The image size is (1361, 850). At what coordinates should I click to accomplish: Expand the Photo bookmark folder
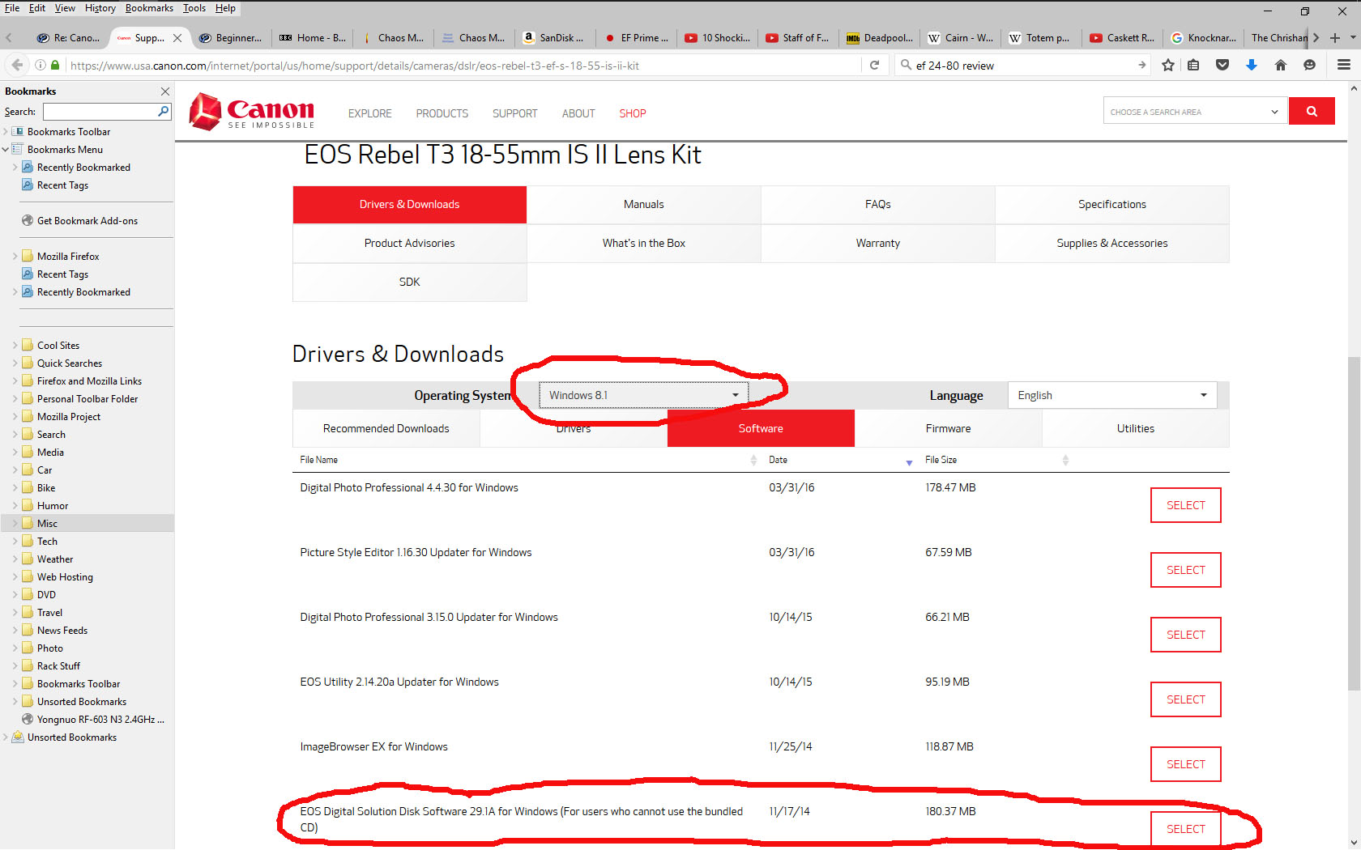[x=15, y=648]
